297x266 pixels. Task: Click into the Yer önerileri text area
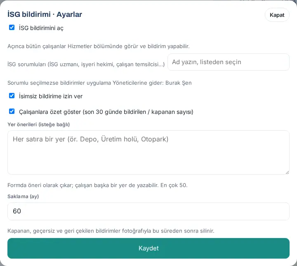click(x=148, y=153)
